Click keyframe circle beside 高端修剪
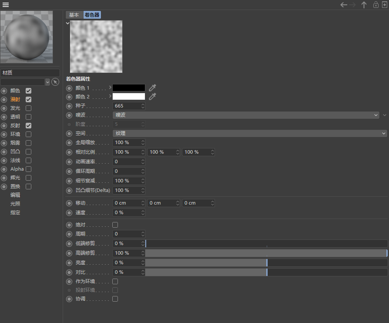 click(x=69, y=253)
